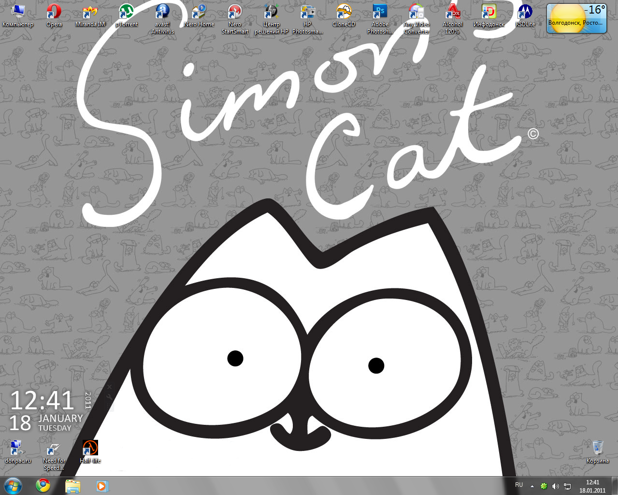Open the Any Video Converter shortcut
The width and height of the screenshot is (618, 495).
416,19
